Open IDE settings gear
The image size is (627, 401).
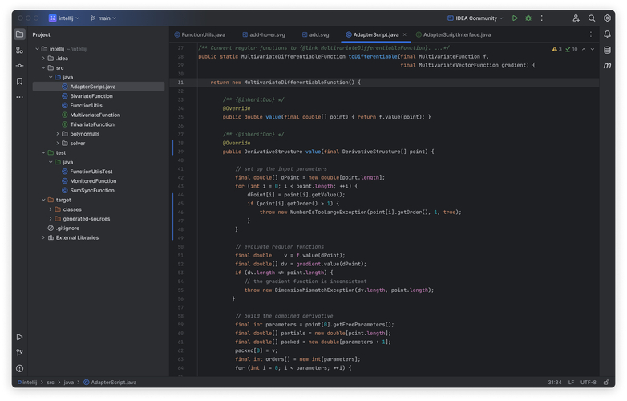(607, 18)
